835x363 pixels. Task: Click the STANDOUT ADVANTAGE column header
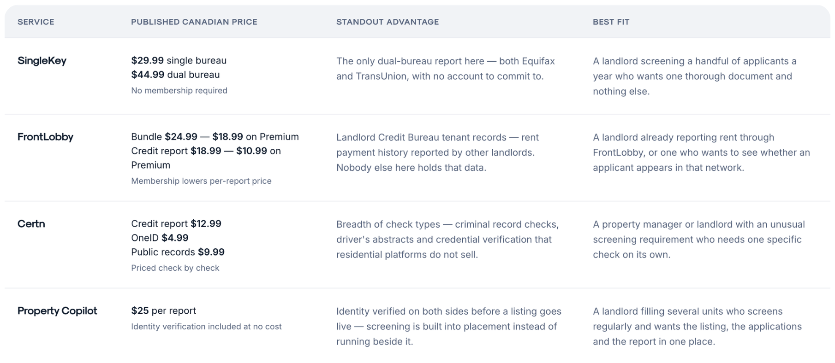[388, 22]
